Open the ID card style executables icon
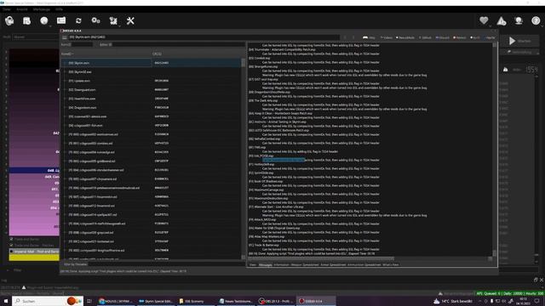The width and height of the screenshot is (545, 306). click(61, 20)
